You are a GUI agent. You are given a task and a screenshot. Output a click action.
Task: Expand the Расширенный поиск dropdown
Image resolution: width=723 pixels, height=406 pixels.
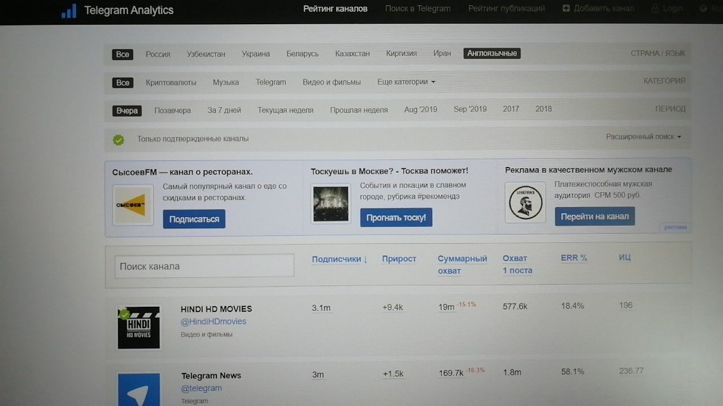(x=643, y=136)
